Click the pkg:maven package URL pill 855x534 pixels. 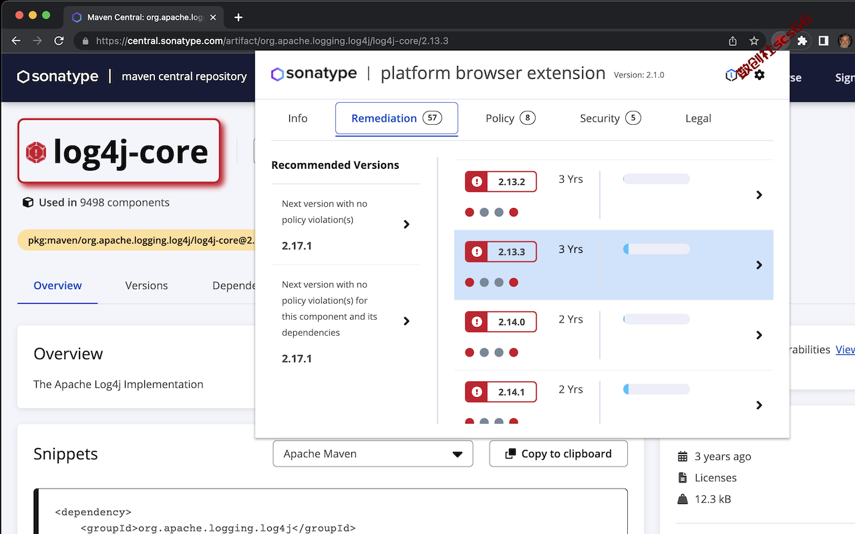137,240
